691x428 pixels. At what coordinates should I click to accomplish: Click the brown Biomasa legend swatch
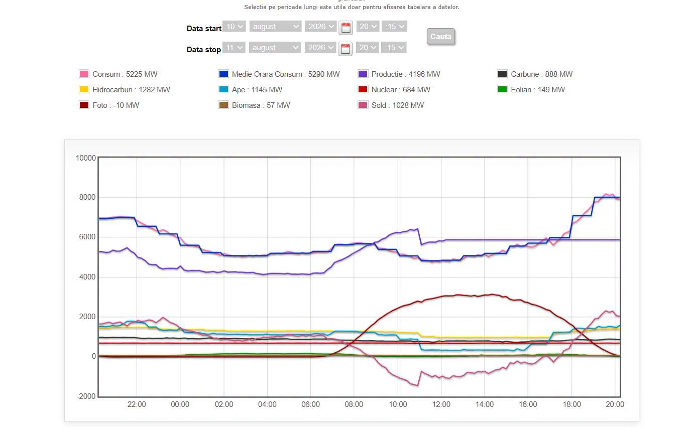[223, 105]
